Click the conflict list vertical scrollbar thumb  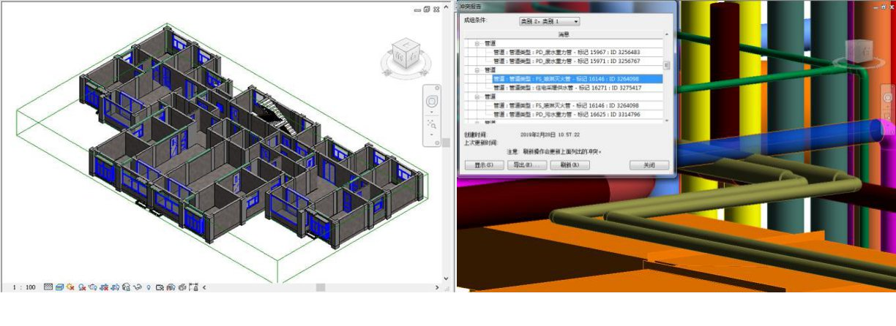[667, 65]
